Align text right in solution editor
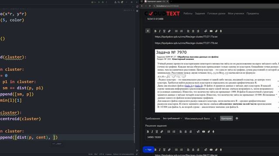 [x=191, y=132]
